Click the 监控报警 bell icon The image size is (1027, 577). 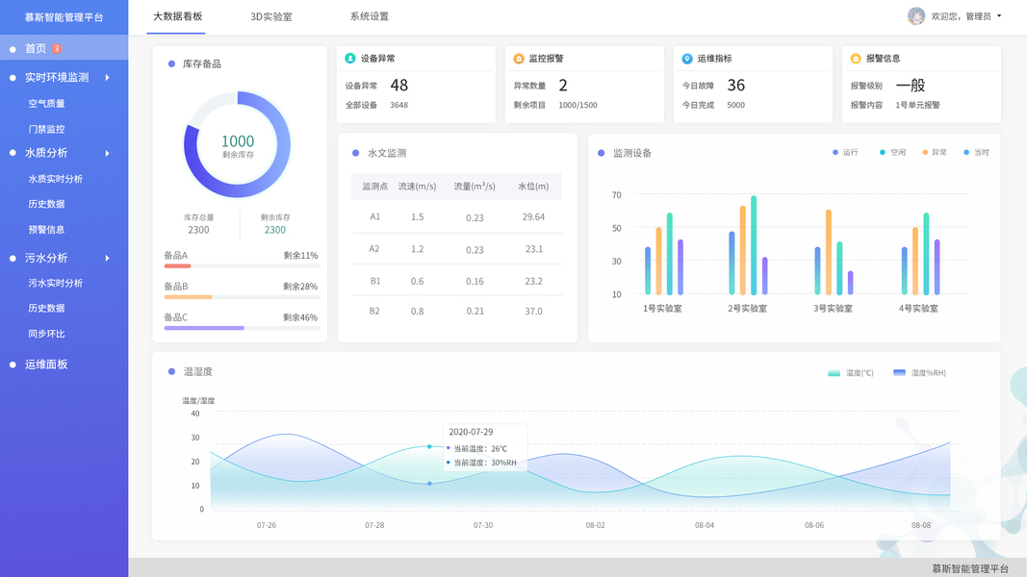point(519,59)
